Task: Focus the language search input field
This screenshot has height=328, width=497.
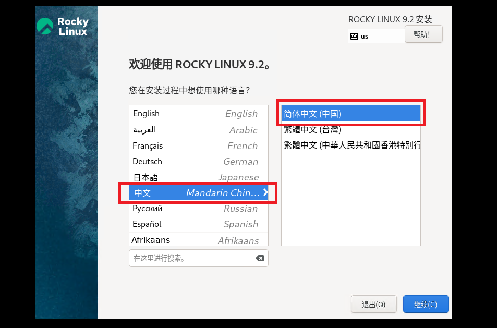Action: coord(199,258)
